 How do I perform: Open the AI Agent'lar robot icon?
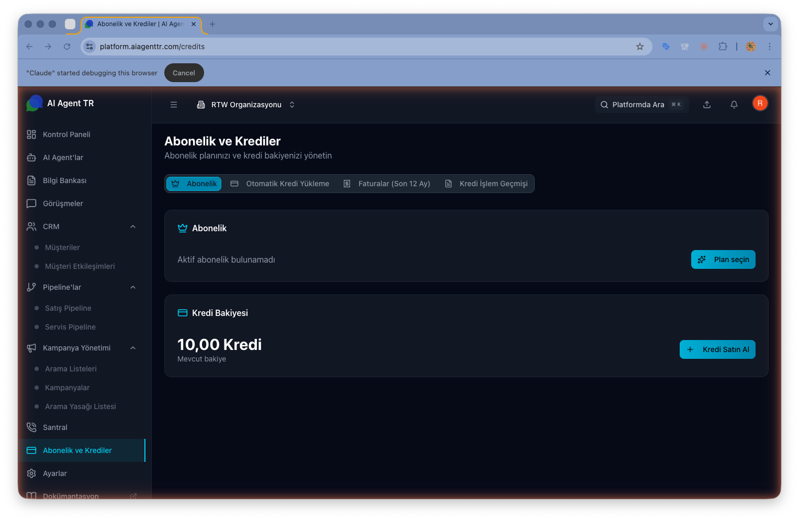point(31,157)
